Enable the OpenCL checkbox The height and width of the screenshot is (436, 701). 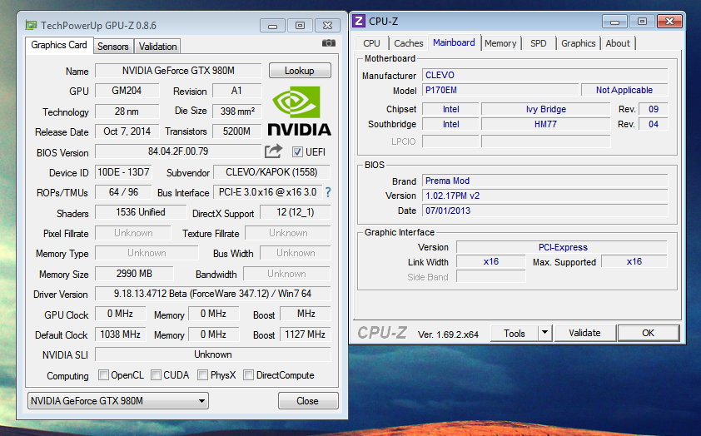[x=103, y=374]
